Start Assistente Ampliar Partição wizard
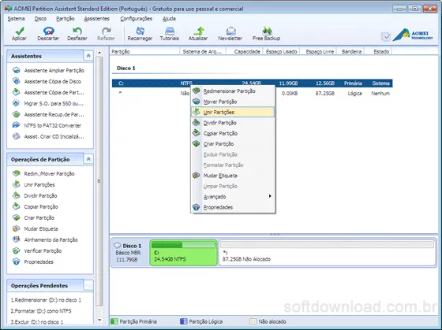The image size is (442, 330). click(48, 70)
